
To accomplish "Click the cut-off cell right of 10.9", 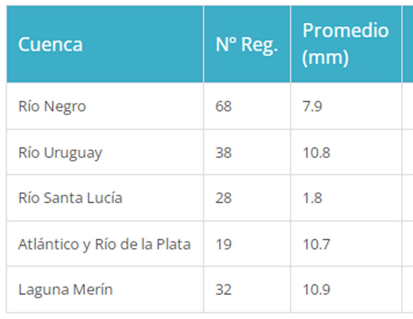I will pos(408,289).
